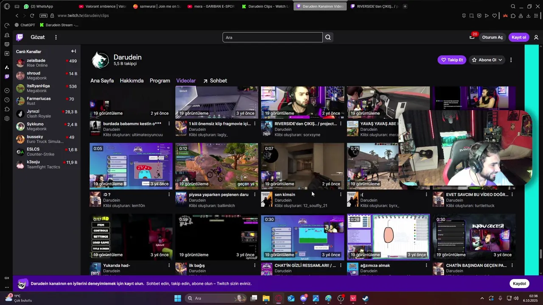
Task: Open the Darudein channel avatar
Action: pyautogui.click(x=101, y=60)
